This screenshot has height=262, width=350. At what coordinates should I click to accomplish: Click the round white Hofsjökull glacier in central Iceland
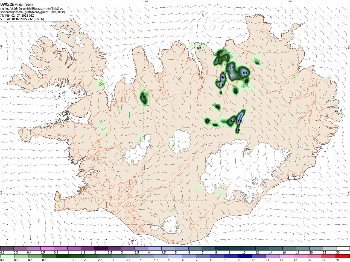[x=180, y=141]
